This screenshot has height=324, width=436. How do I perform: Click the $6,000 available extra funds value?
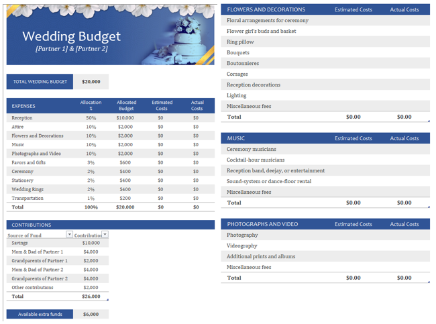(x=91, y=314)
